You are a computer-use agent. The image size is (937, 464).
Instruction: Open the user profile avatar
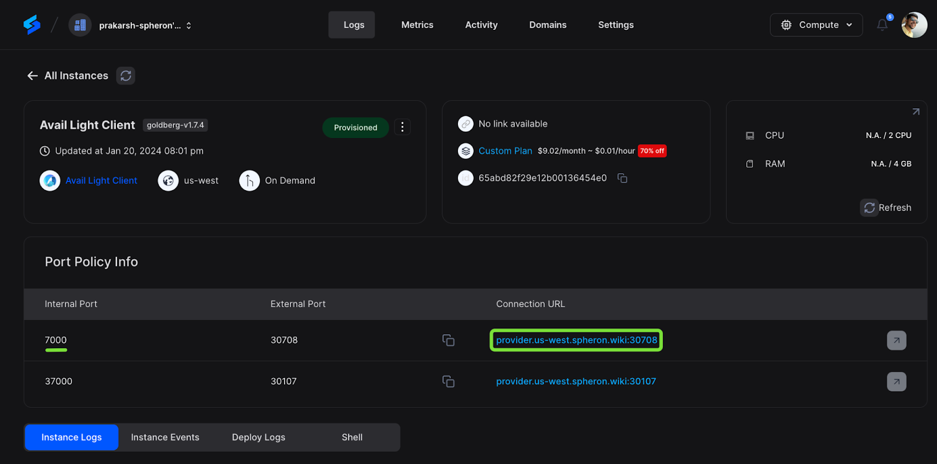[914, 25]
